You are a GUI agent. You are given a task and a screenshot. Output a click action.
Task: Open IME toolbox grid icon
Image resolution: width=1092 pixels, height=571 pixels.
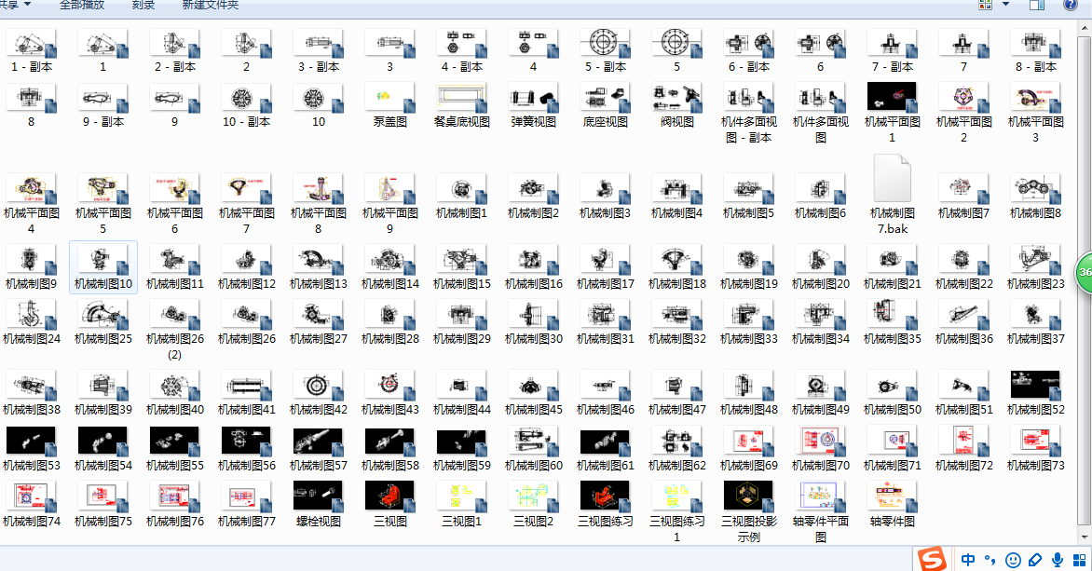pyautogui.click(x=1080, y=559)
